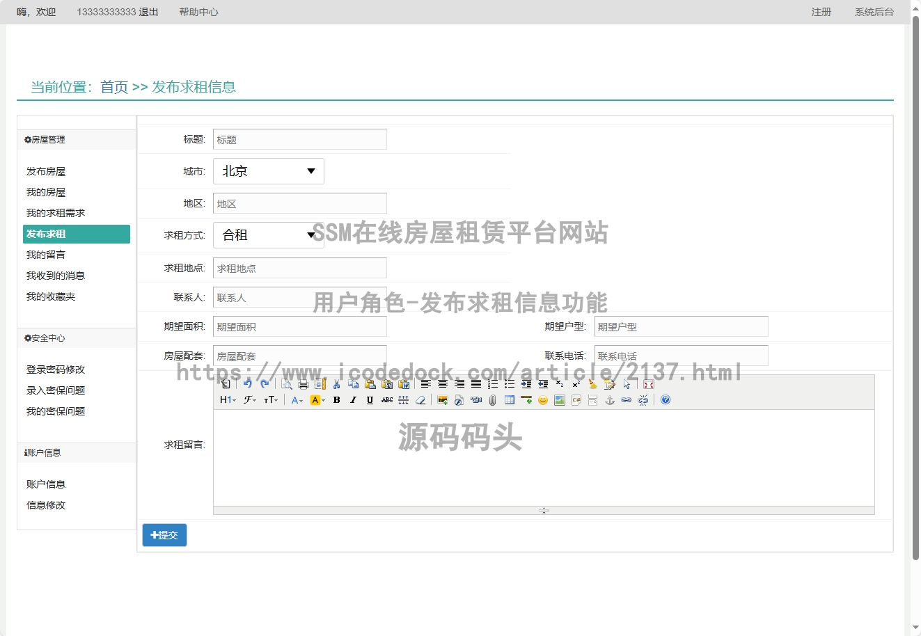The width and height of the screenshot is (921, 636).
Task: Center-align the editor text
Action: coord(443,384)
